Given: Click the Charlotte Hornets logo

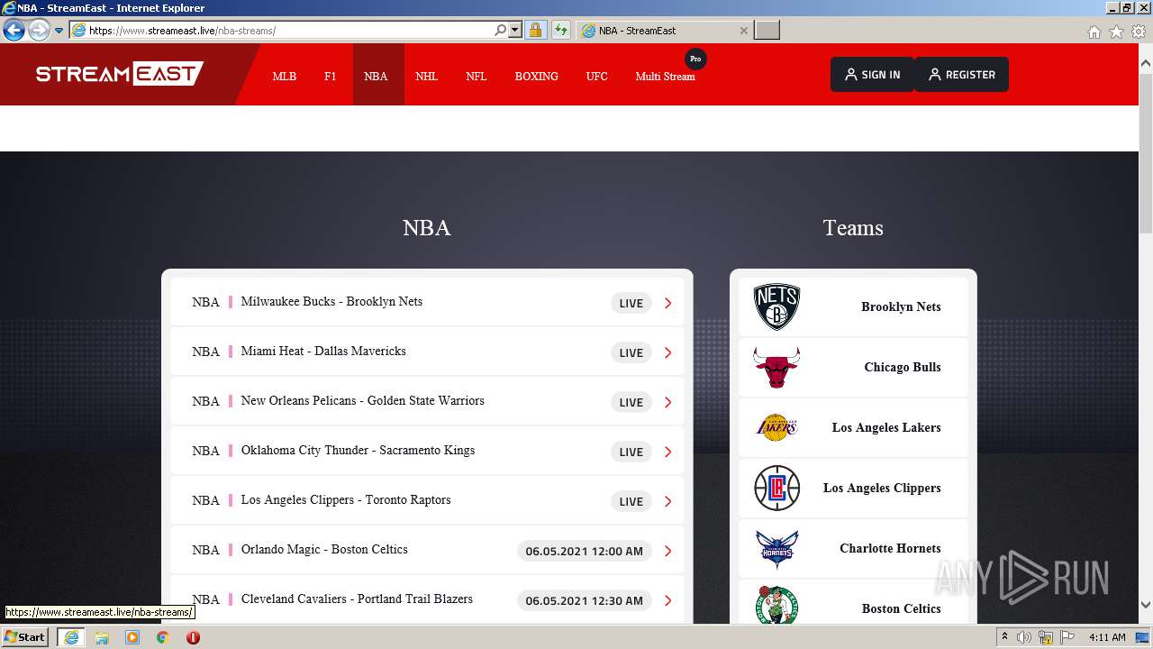Looking at the screenshot, I should pos(776,548).
